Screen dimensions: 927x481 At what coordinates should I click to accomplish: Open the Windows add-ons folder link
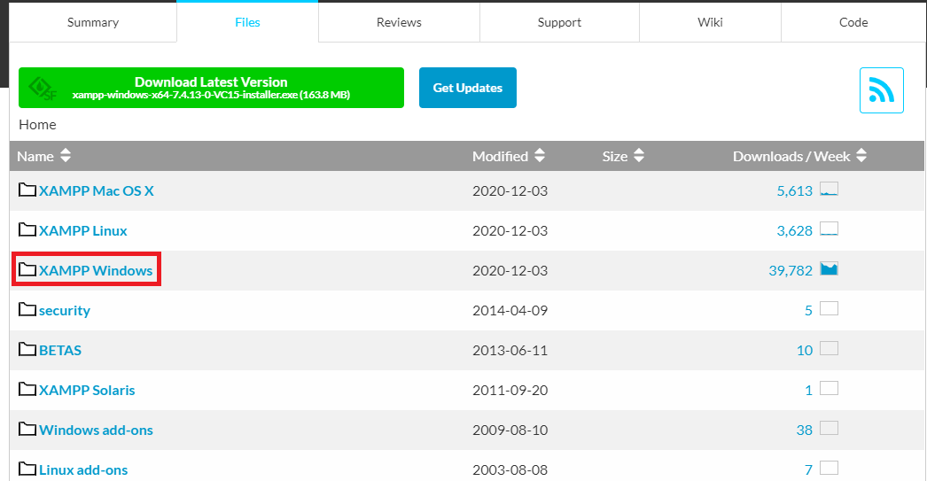[x=96, y=431]
